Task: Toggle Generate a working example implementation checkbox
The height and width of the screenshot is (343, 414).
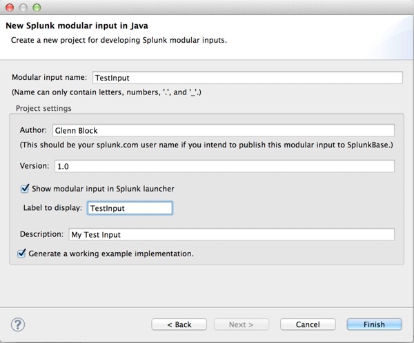Action: (21, 253)
